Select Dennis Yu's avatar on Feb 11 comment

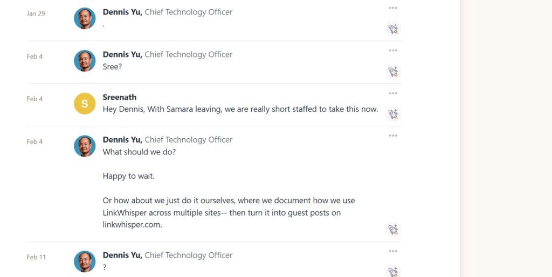click(x=85, y=261)
